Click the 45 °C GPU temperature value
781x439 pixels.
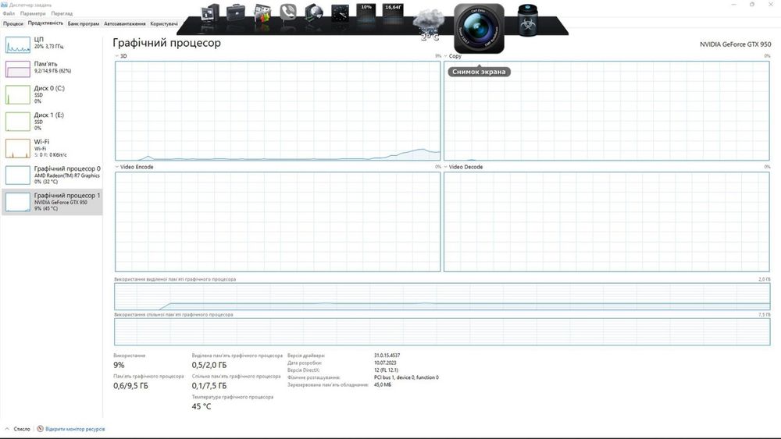[201, 406]
